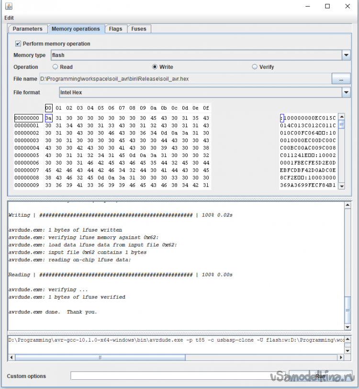The image size is (359, 389).
Task: Click the hex view scroll down arrow
Action: point(341,186)
